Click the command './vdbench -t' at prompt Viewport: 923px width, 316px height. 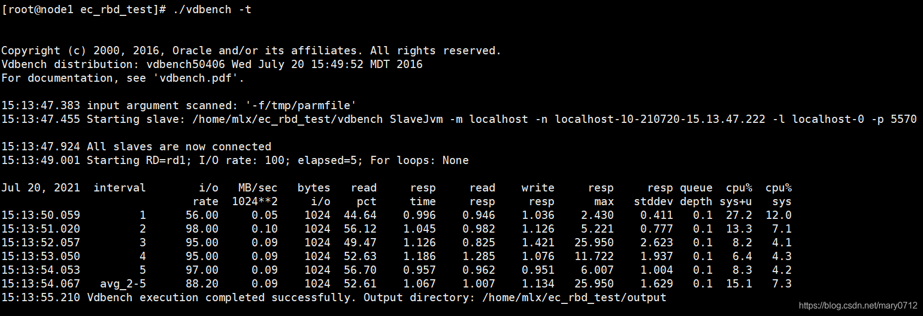pyautogui.click(x=212, y=9)
